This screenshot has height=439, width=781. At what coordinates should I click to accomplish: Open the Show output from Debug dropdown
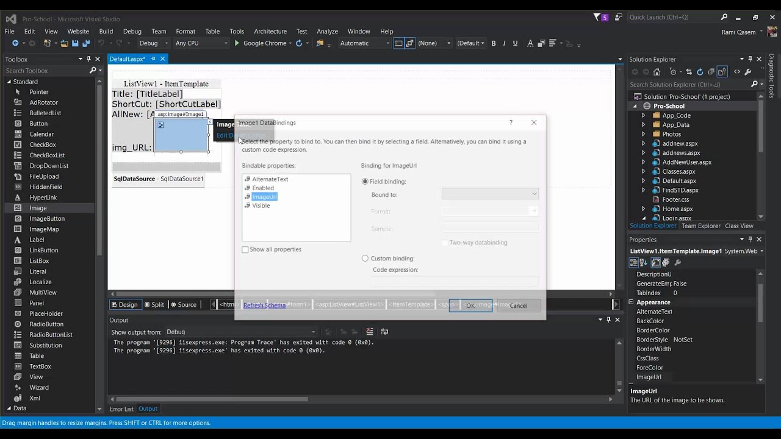tap(240, 332)
